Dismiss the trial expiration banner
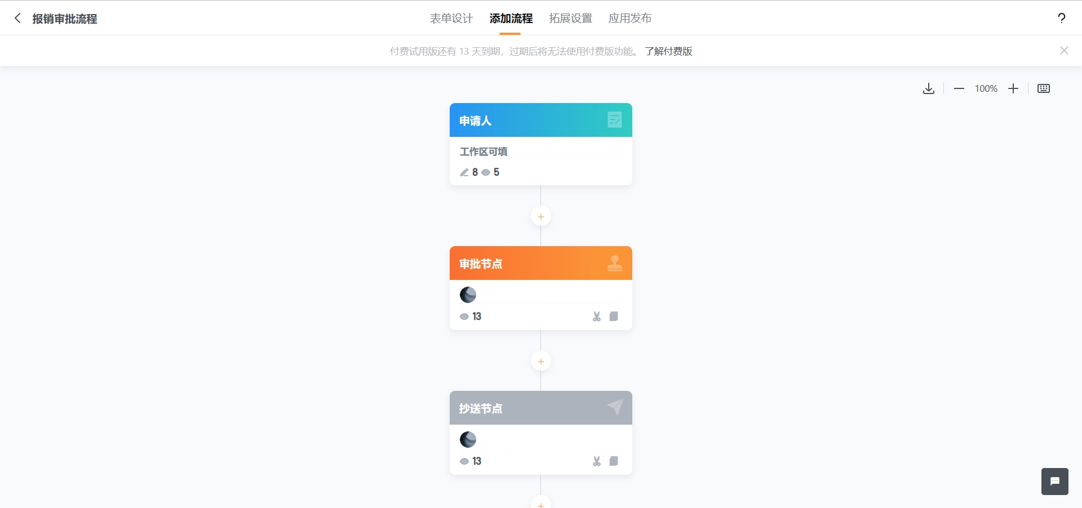 1064,51
